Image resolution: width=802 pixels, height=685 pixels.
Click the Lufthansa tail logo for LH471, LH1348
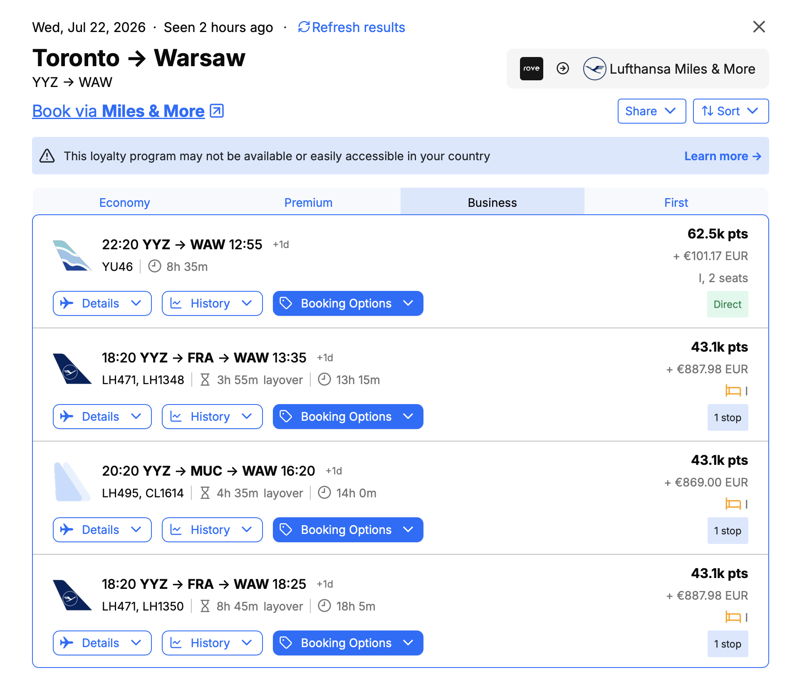click(x=72, y=368)
